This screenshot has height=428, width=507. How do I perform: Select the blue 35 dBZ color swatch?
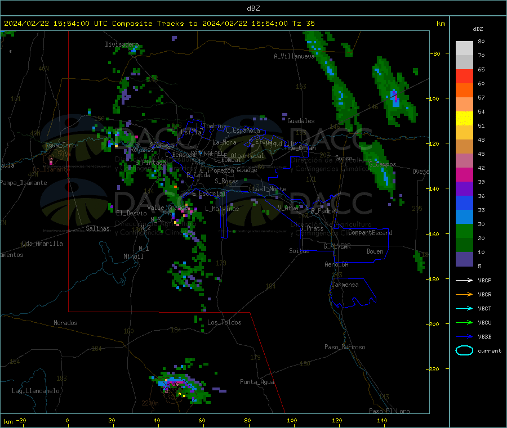[464, 202]
